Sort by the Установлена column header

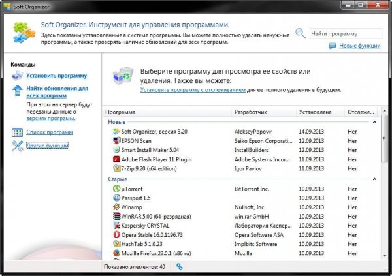pyautogui.click(x=321, y=112)
